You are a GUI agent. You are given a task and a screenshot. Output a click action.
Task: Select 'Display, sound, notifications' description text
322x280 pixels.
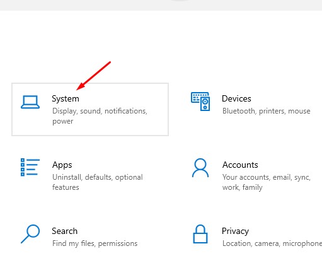100,111
